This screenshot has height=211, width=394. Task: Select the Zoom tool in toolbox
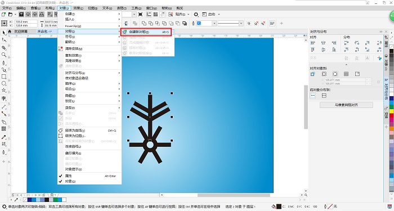[x=4, y=55]
